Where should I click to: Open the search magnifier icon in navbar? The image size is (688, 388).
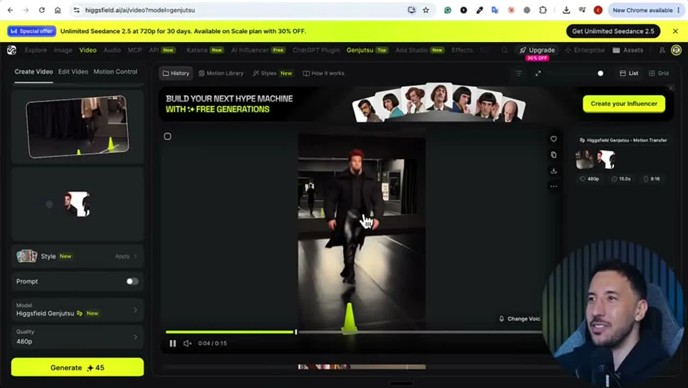(504, 50)
